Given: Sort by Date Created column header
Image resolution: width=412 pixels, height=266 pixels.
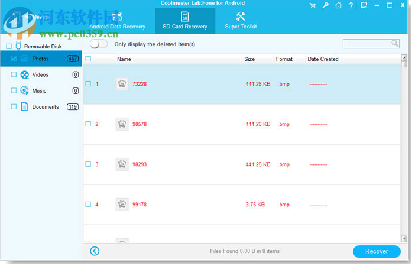Looking at the screenshot, I should tap(323, 59).
